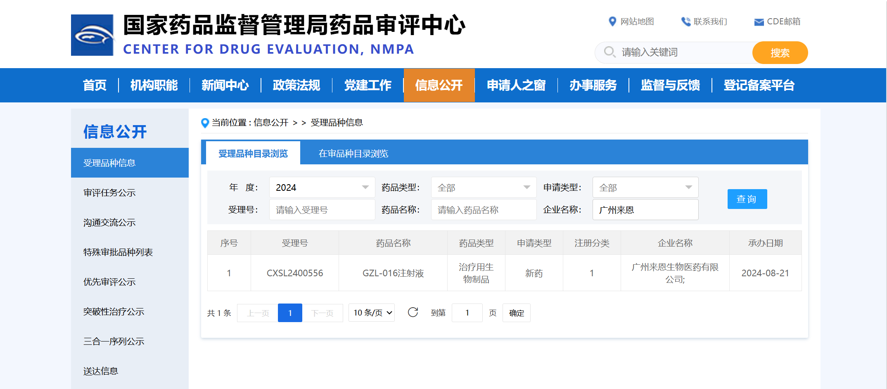Click the 承办日期 column header

[x=766, y=243]
